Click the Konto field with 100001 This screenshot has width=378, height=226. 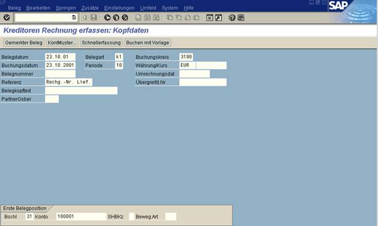[x=81, y=217]
